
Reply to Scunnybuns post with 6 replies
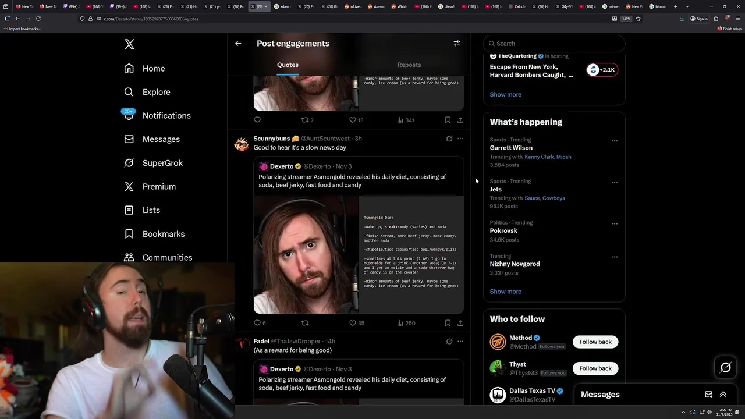coord(260,323)
